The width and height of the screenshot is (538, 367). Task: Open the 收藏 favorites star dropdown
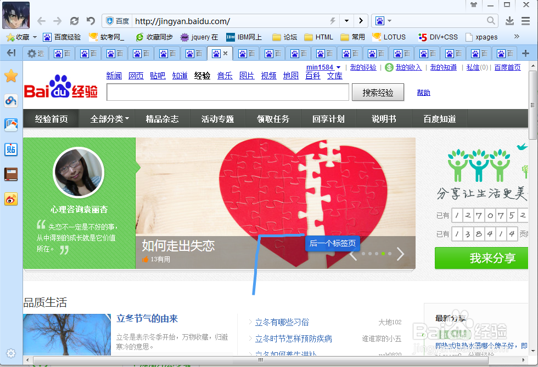21,37
